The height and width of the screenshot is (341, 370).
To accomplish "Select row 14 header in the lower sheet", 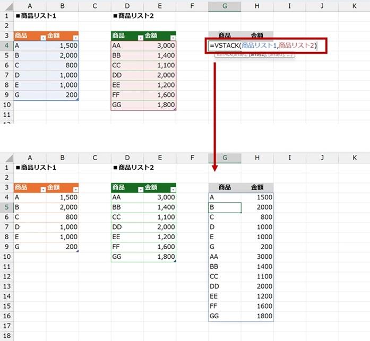I will 6,296.
